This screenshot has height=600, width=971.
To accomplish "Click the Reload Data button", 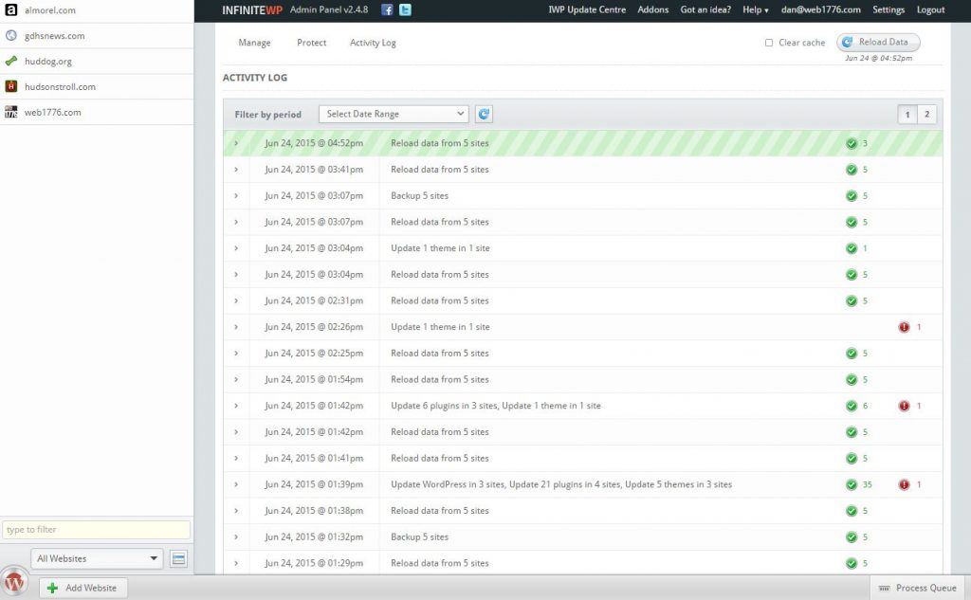I will [878, 42].
